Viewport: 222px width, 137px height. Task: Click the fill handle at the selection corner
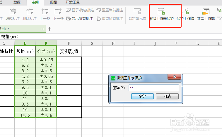click(x=57, y=117)
